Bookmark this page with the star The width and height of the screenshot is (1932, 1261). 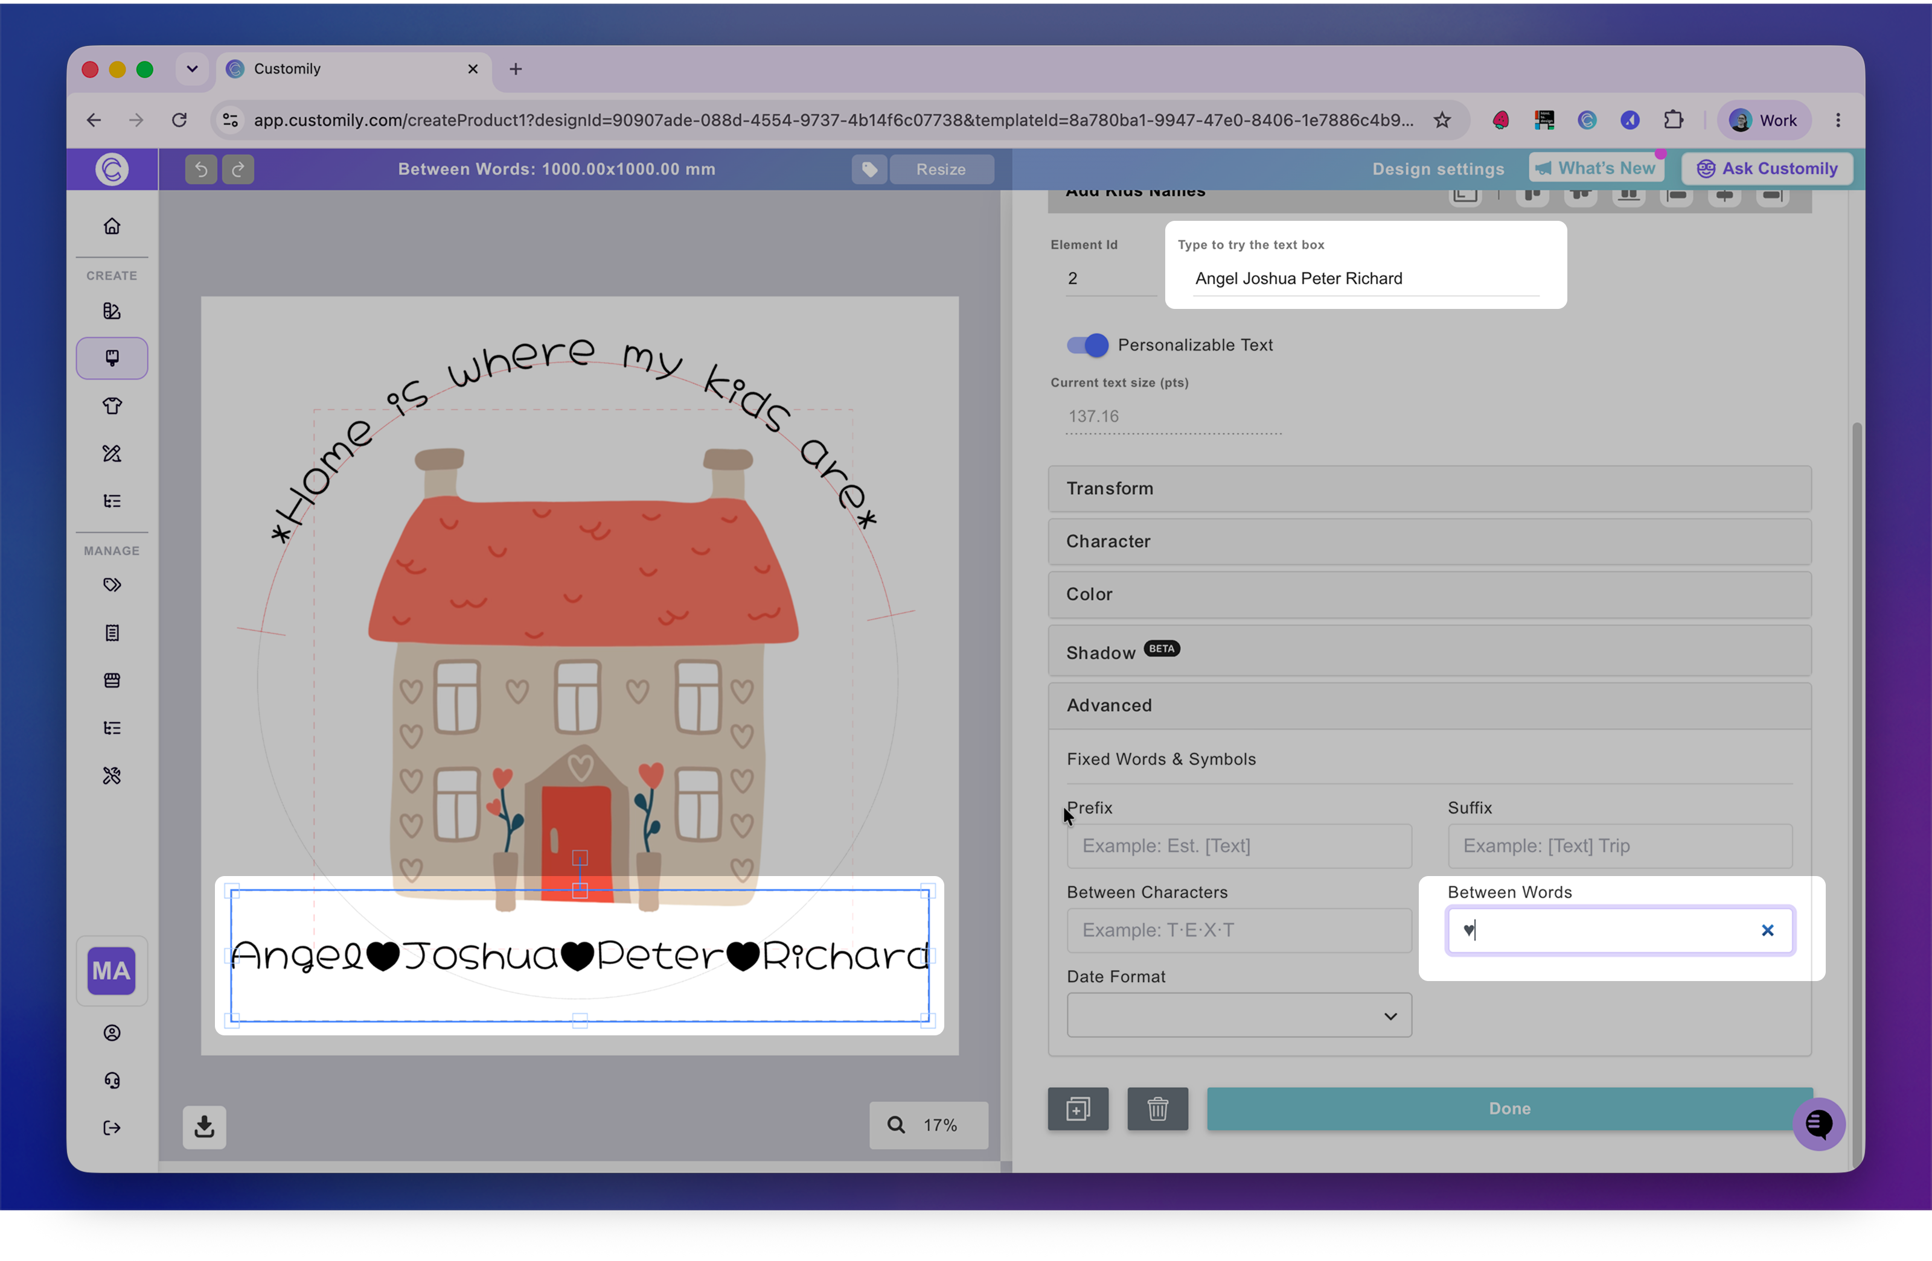point(1442,120)
